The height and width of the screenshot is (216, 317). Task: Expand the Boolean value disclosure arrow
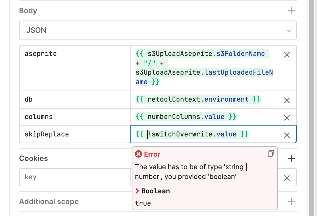tap(138, 191)
